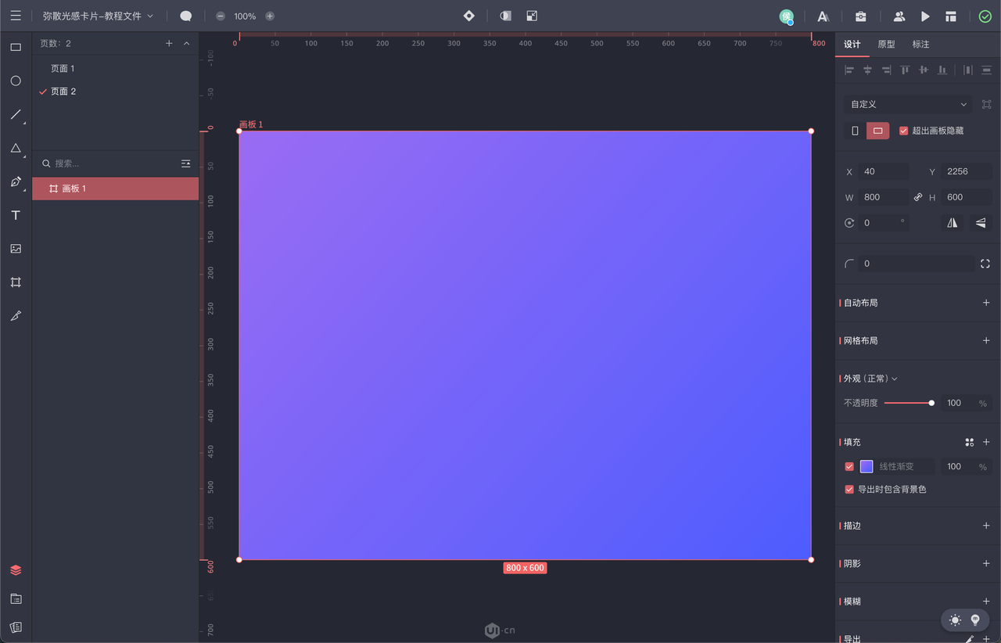Flip the artboard horizontally
The height and width of the screenshot is (643, 1001).
tap(952, 222)
